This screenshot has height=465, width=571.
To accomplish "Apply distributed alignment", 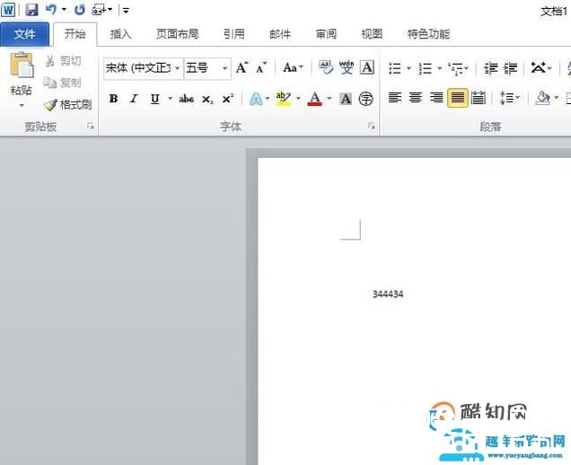I will [479, 98].
